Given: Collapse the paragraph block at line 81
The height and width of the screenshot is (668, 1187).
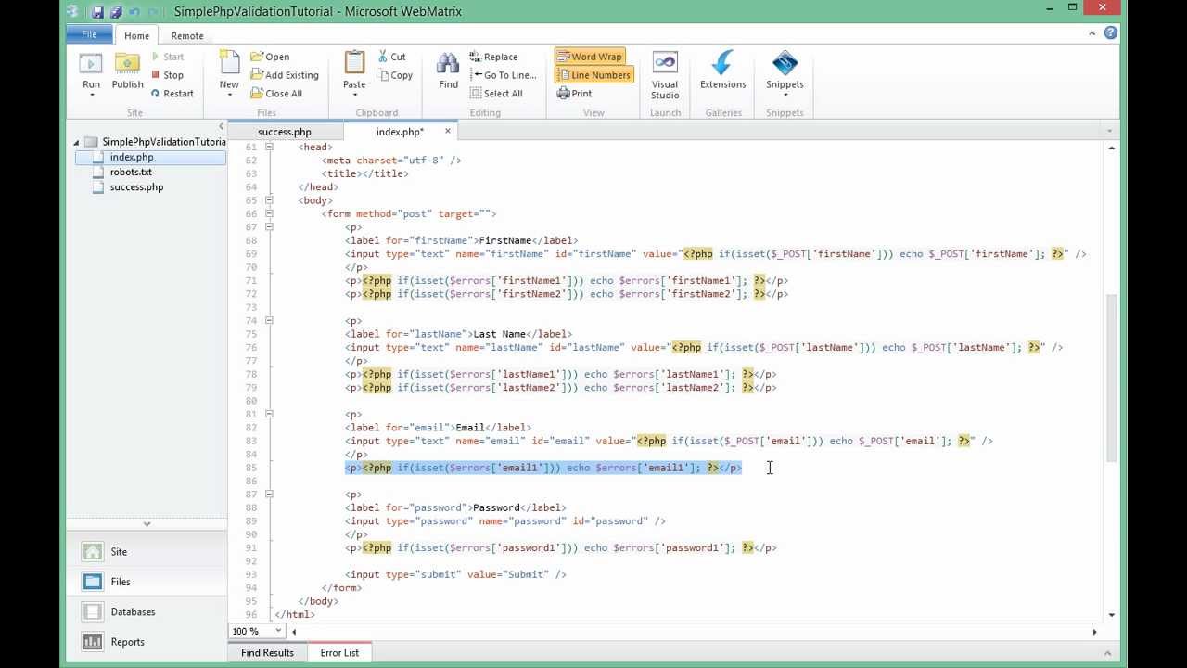Looking at the screenshot, I should [270, 414].
